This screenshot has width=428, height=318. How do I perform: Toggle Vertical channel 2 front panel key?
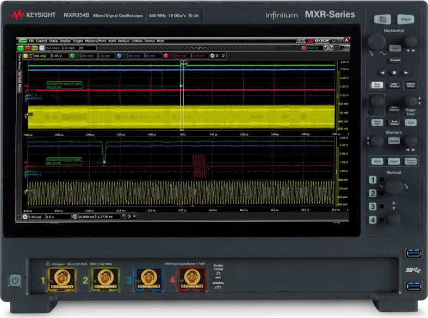click(x=373, y=193)
